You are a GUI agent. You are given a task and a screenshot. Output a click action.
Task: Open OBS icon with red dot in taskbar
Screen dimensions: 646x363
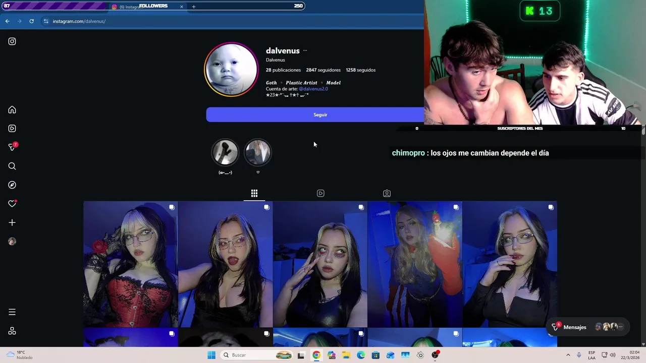(x=436, y=355)
